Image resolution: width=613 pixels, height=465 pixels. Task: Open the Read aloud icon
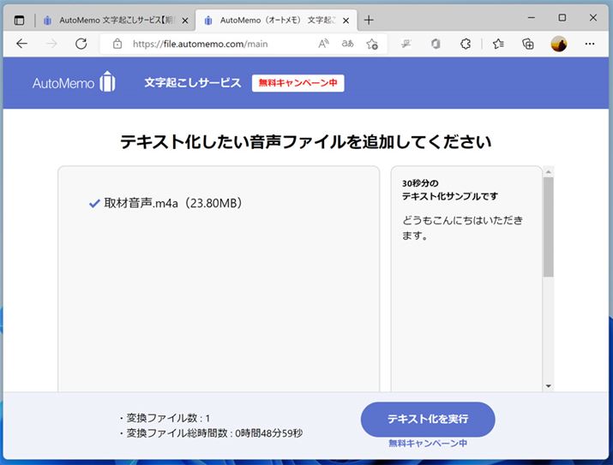click(x=323, y=44)
